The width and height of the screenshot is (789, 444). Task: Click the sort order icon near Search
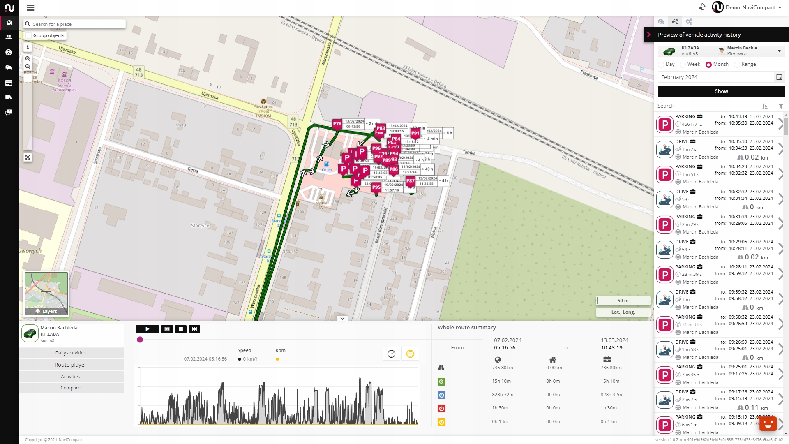(x=765, y=106)
